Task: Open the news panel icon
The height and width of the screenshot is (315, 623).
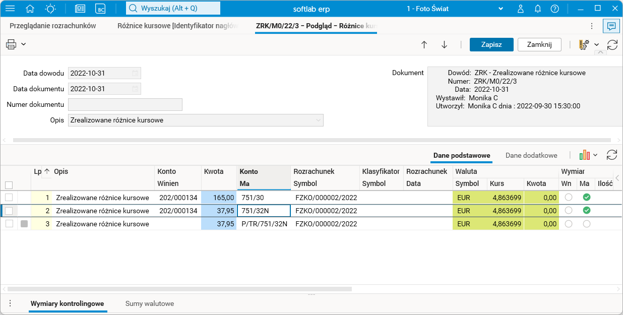Action: point(80,9)
